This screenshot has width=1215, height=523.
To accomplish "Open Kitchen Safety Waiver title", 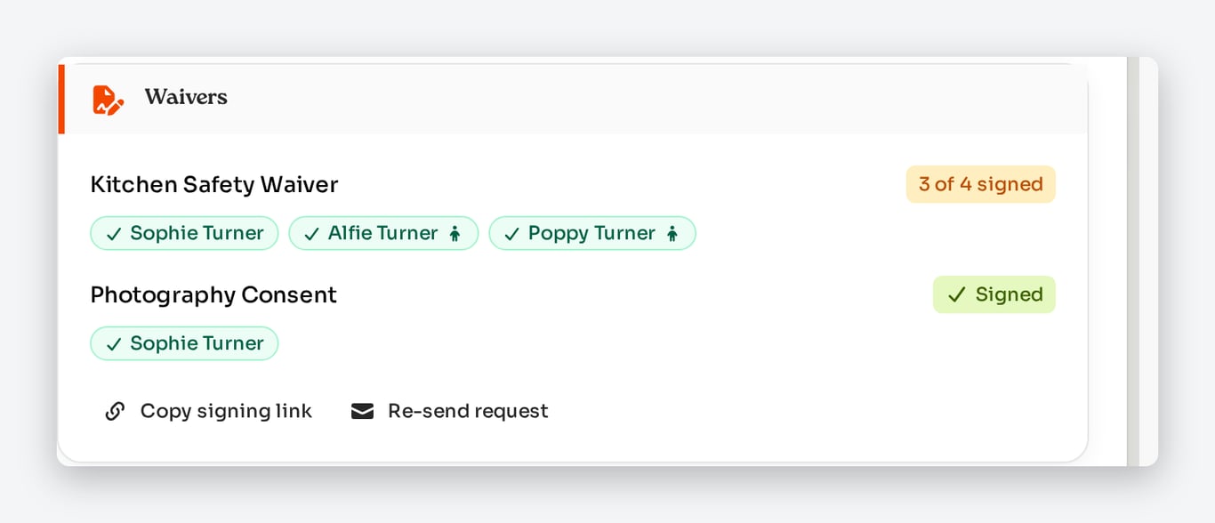I will click(x=214, y=184).
